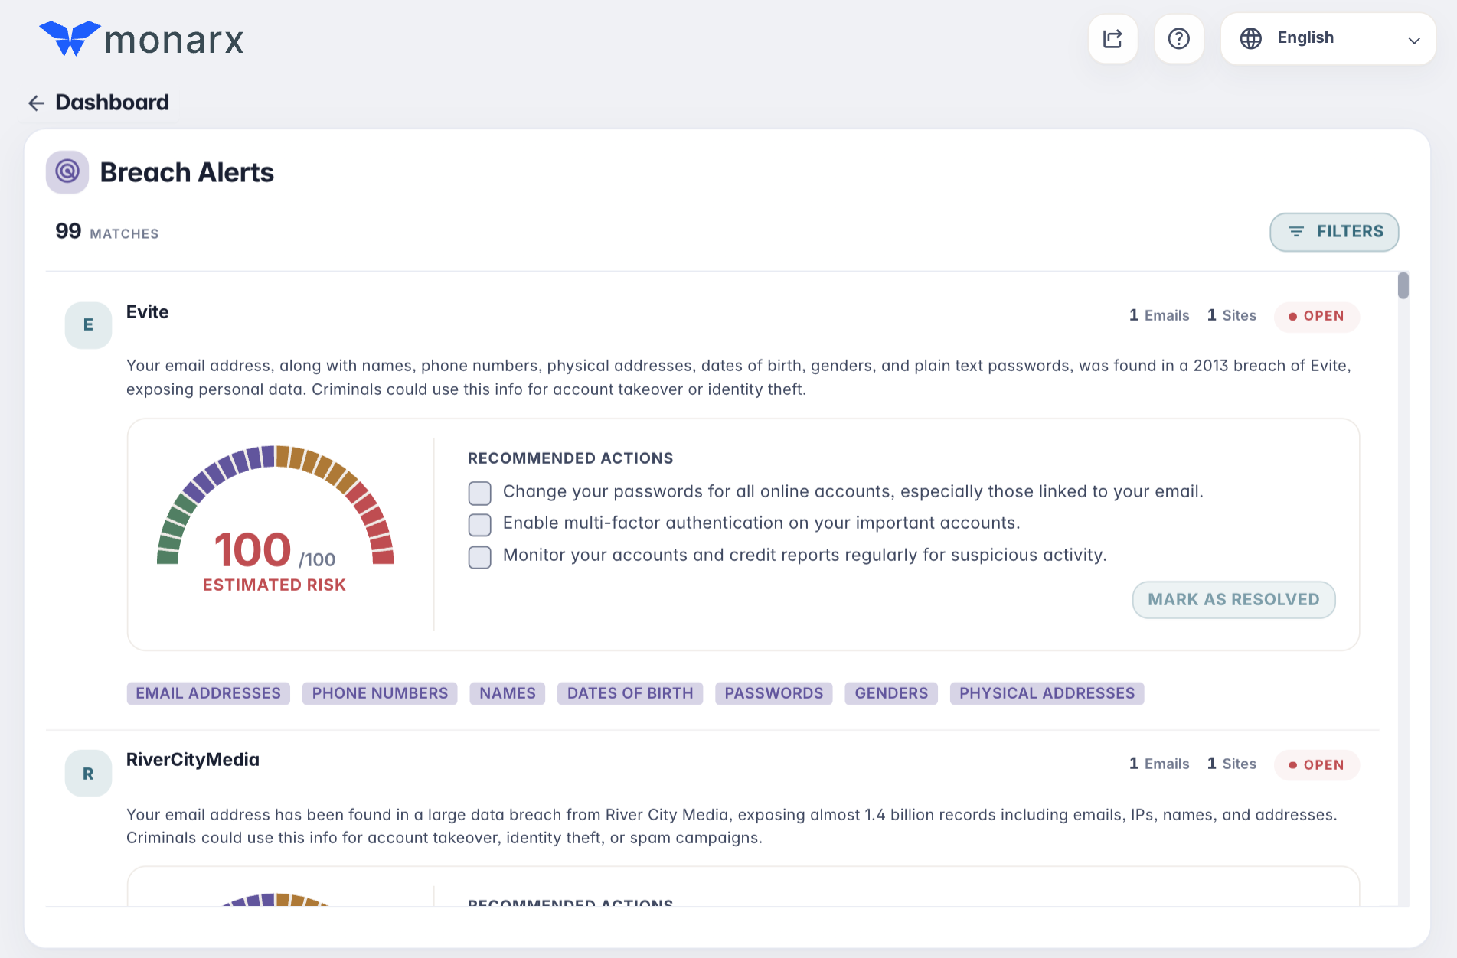The width and height of the screenshot is (1457, 958).
Task: Select the NAMES tag
Action: tap(507, 693)
